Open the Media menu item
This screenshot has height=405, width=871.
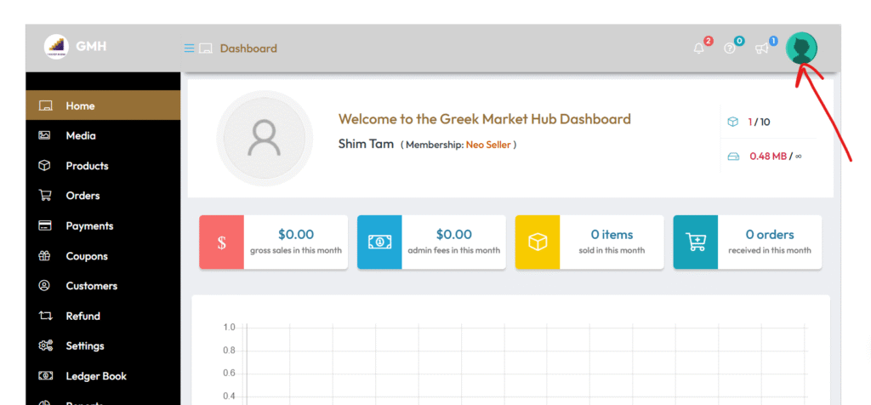pos(81,135)
